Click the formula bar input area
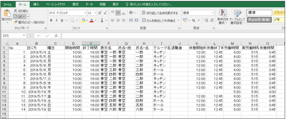This screenshot has width=286, height=119. pos(173,36)
